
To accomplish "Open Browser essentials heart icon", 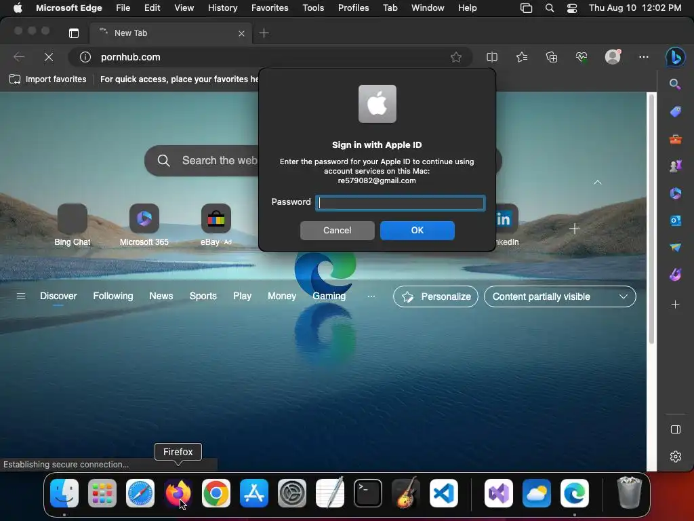I will pos(581,57).
